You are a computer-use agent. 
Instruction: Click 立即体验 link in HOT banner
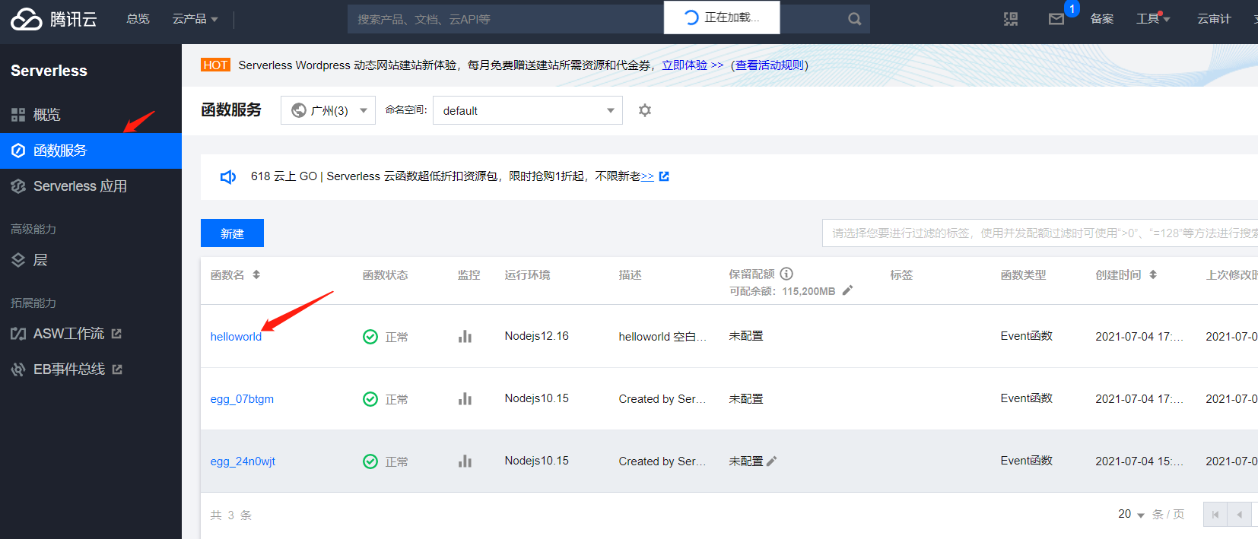coord(692,65)
